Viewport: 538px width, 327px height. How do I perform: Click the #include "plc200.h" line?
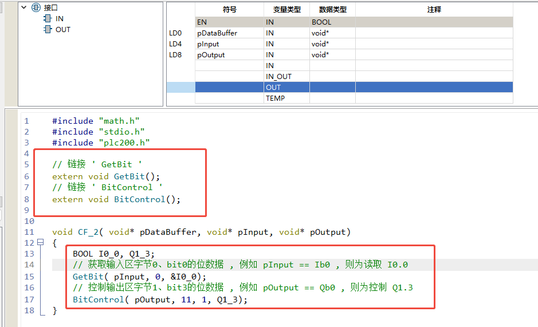coord(101,143)
